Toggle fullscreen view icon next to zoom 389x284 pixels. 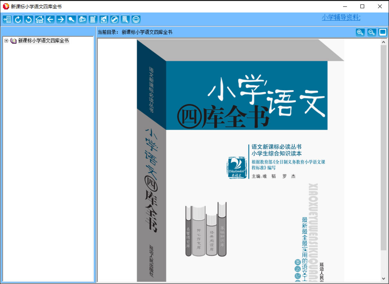382,32
